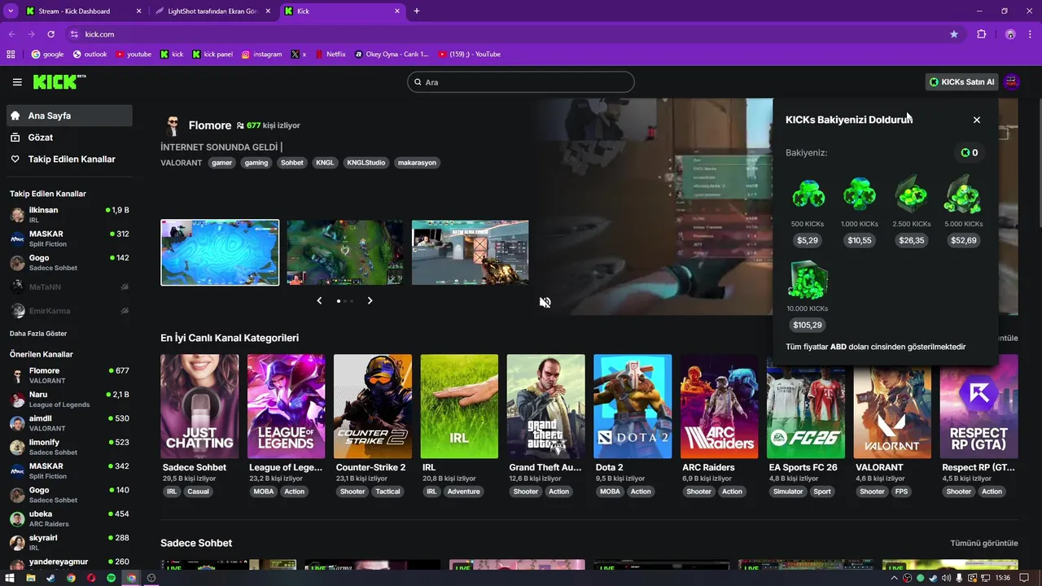Buy 2.500 KICKs for $26,35
The width and height of the screenshot is (1042, 586).
coord(911,241)
